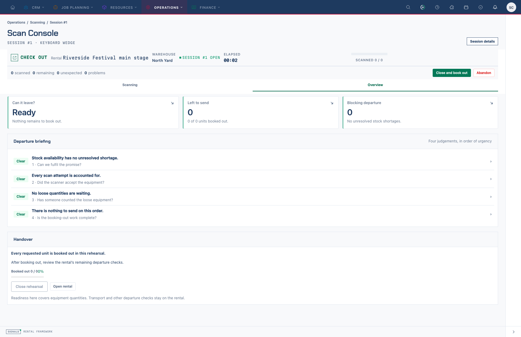The height and width of the screenshot is (337, 521).
Task: Click the Close rehearsal button
Action: tap(29, 287)
